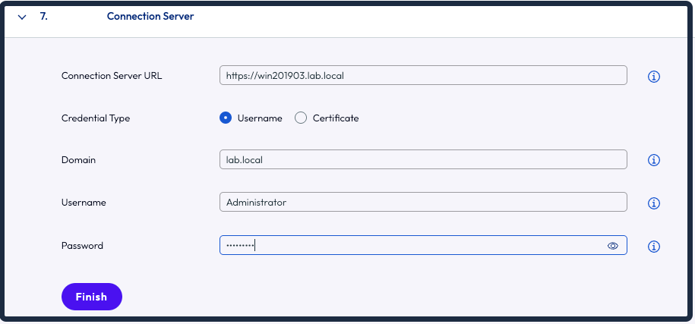Image resolution: width=695 pixels, height=324 pixels.
Task: Click the Connection Server section title
Action: (150, 17)
